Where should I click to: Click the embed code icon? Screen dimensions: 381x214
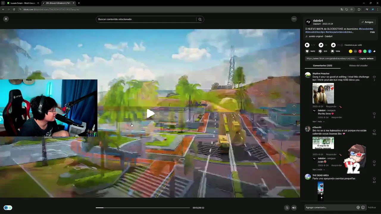point(355,51)
